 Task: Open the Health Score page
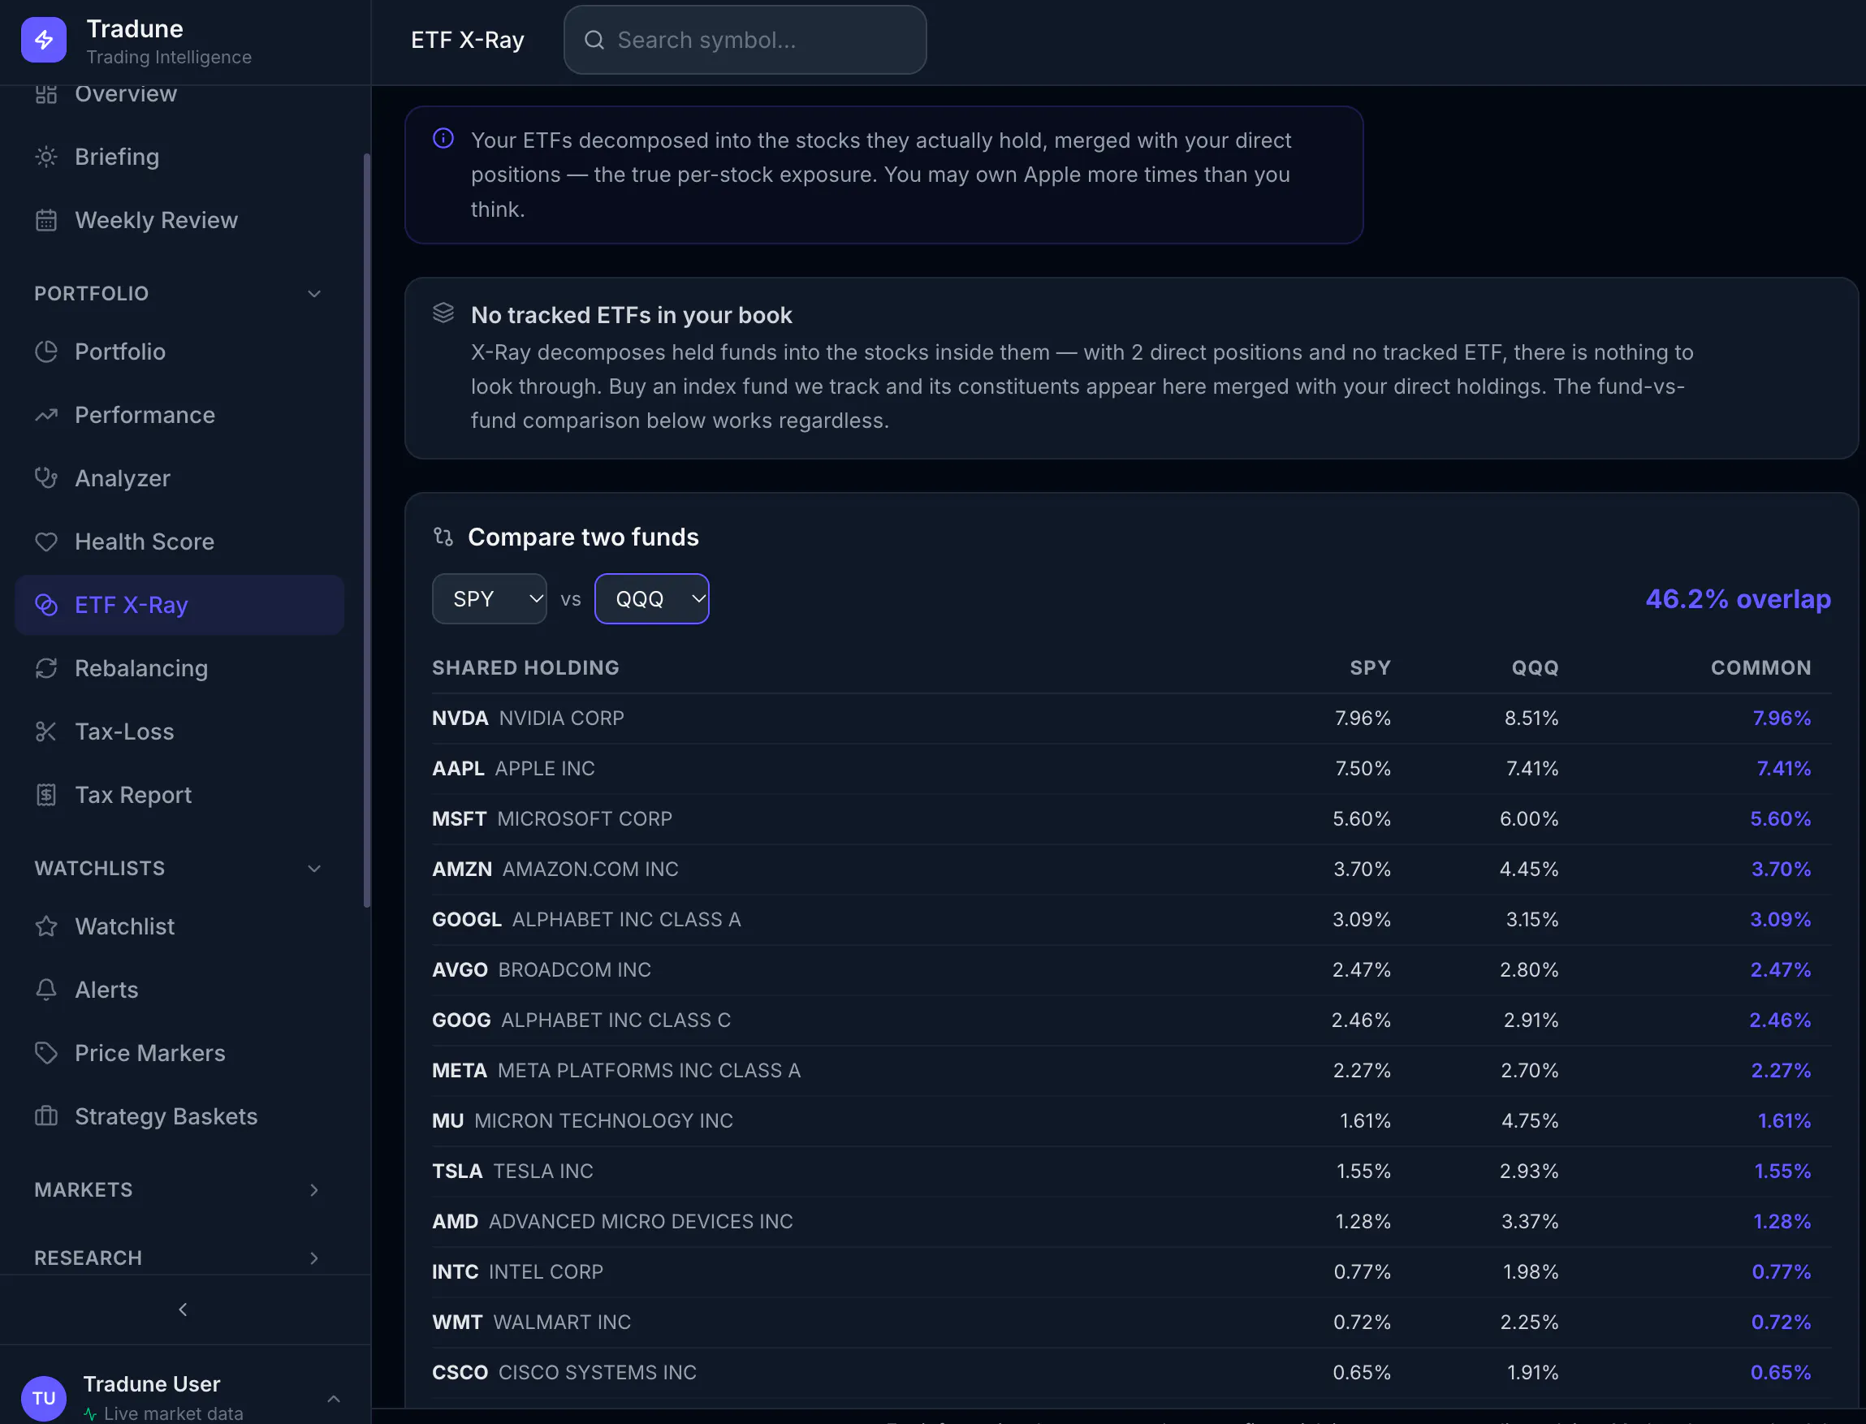pyautogui.click(x=179, y=542)
